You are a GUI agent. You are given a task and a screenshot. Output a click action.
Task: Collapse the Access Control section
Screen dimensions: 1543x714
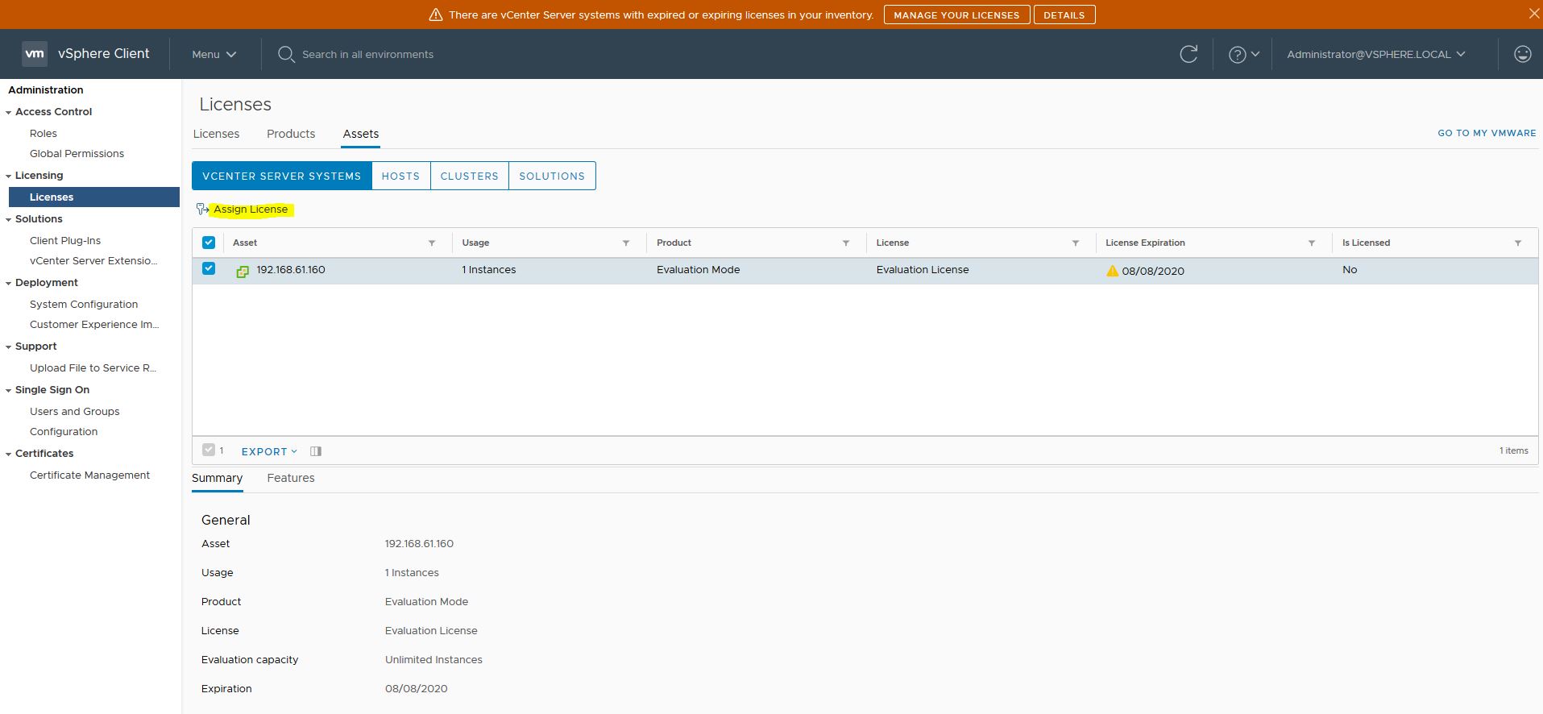8,113
